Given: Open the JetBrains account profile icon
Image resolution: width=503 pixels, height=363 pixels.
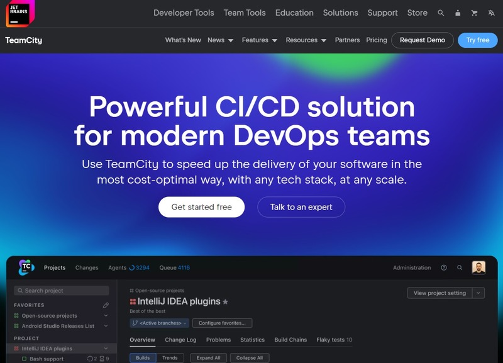Looking at the screenshot, I should click(x=458, y=13).
